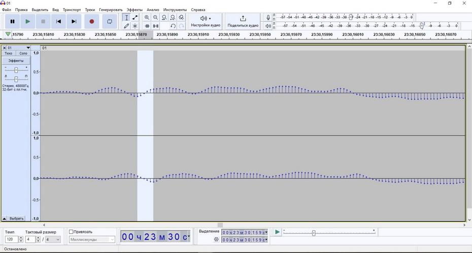Select the Draw (pencil) tool

click(126, 26)
